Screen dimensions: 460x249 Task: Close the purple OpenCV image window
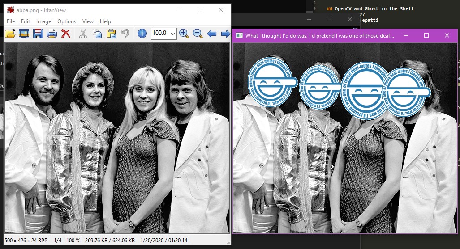tap(447, 35)
